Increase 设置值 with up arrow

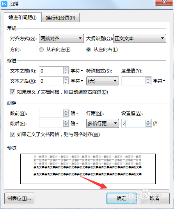coord(148,122)
